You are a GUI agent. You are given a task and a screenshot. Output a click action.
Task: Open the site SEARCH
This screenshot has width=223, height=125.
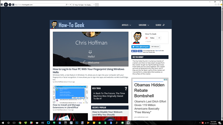(160, 25)
